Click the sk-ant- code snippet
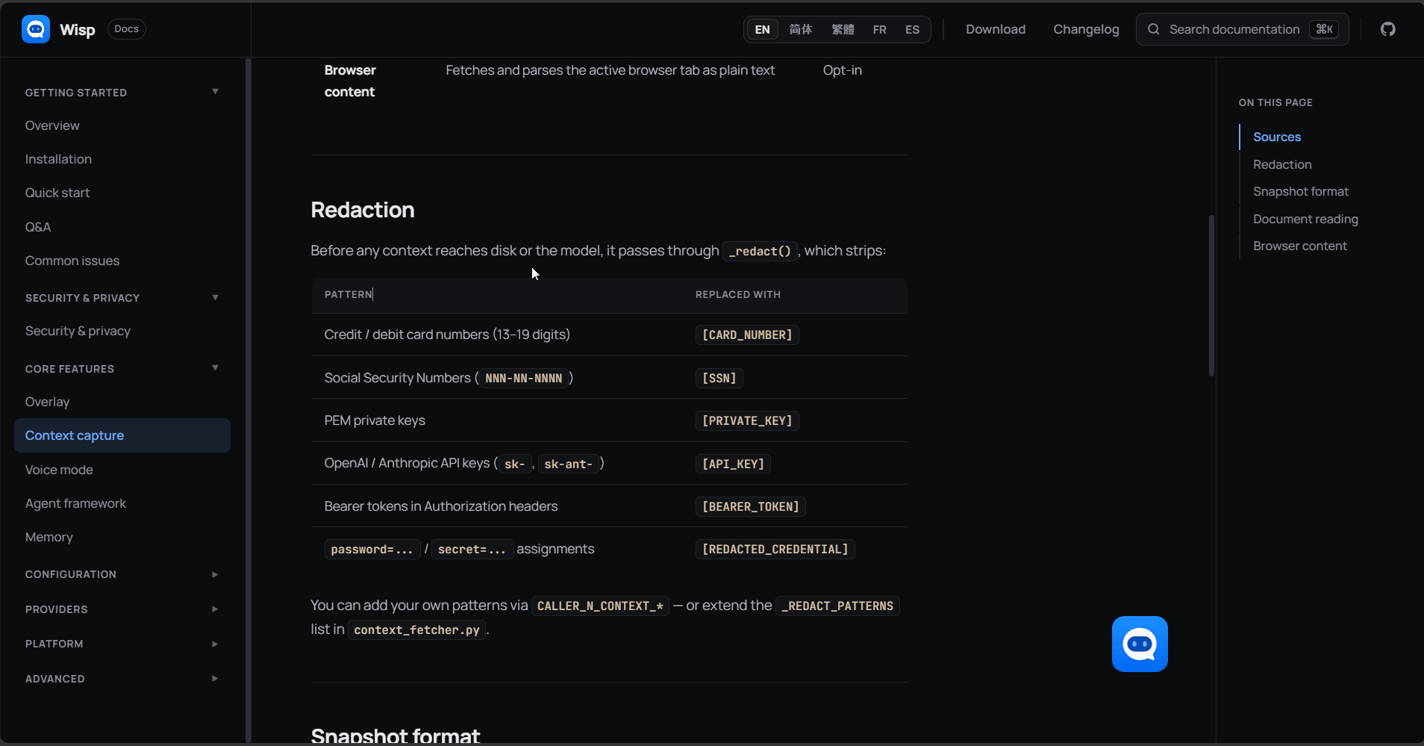 coord(569,464)
